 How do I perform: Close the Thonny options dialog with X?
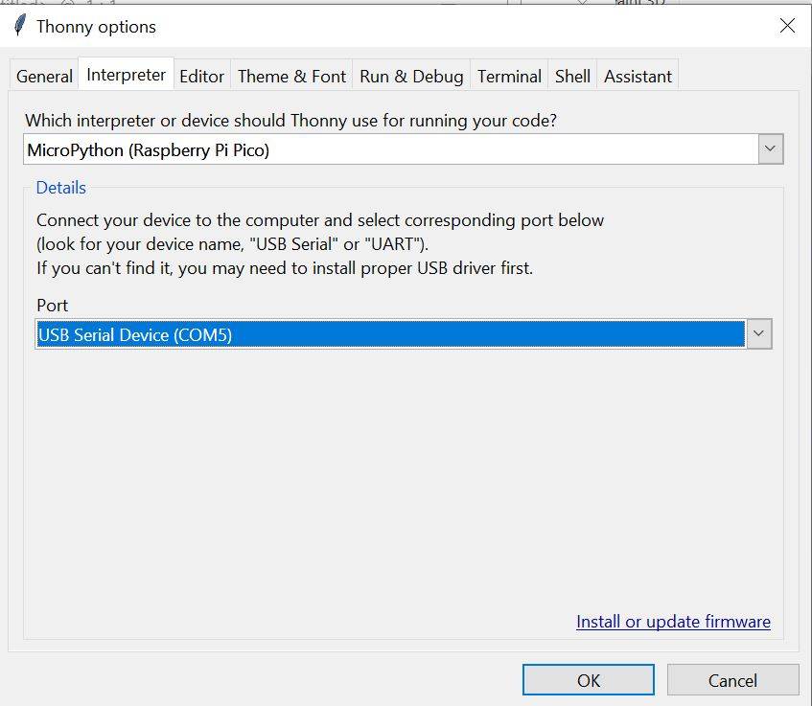pyautogui.click(x=787, y=26)
